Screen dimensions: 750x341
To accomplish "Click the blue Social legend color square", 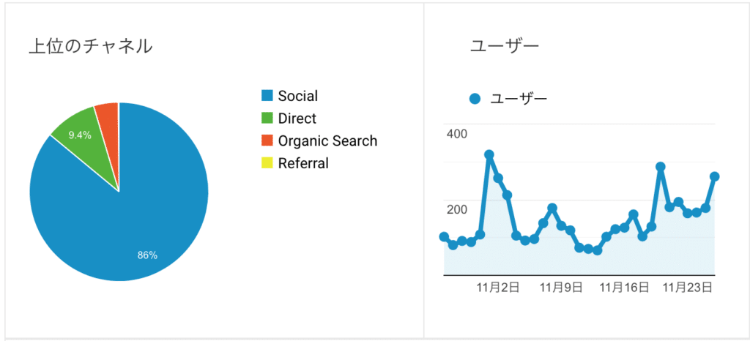I will click(267, 96).
